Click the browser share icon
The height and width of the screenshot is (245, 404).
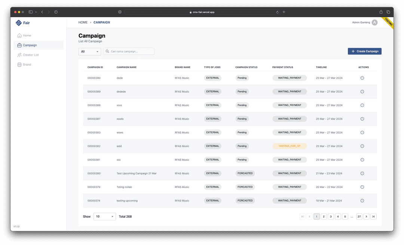[381, 12]
